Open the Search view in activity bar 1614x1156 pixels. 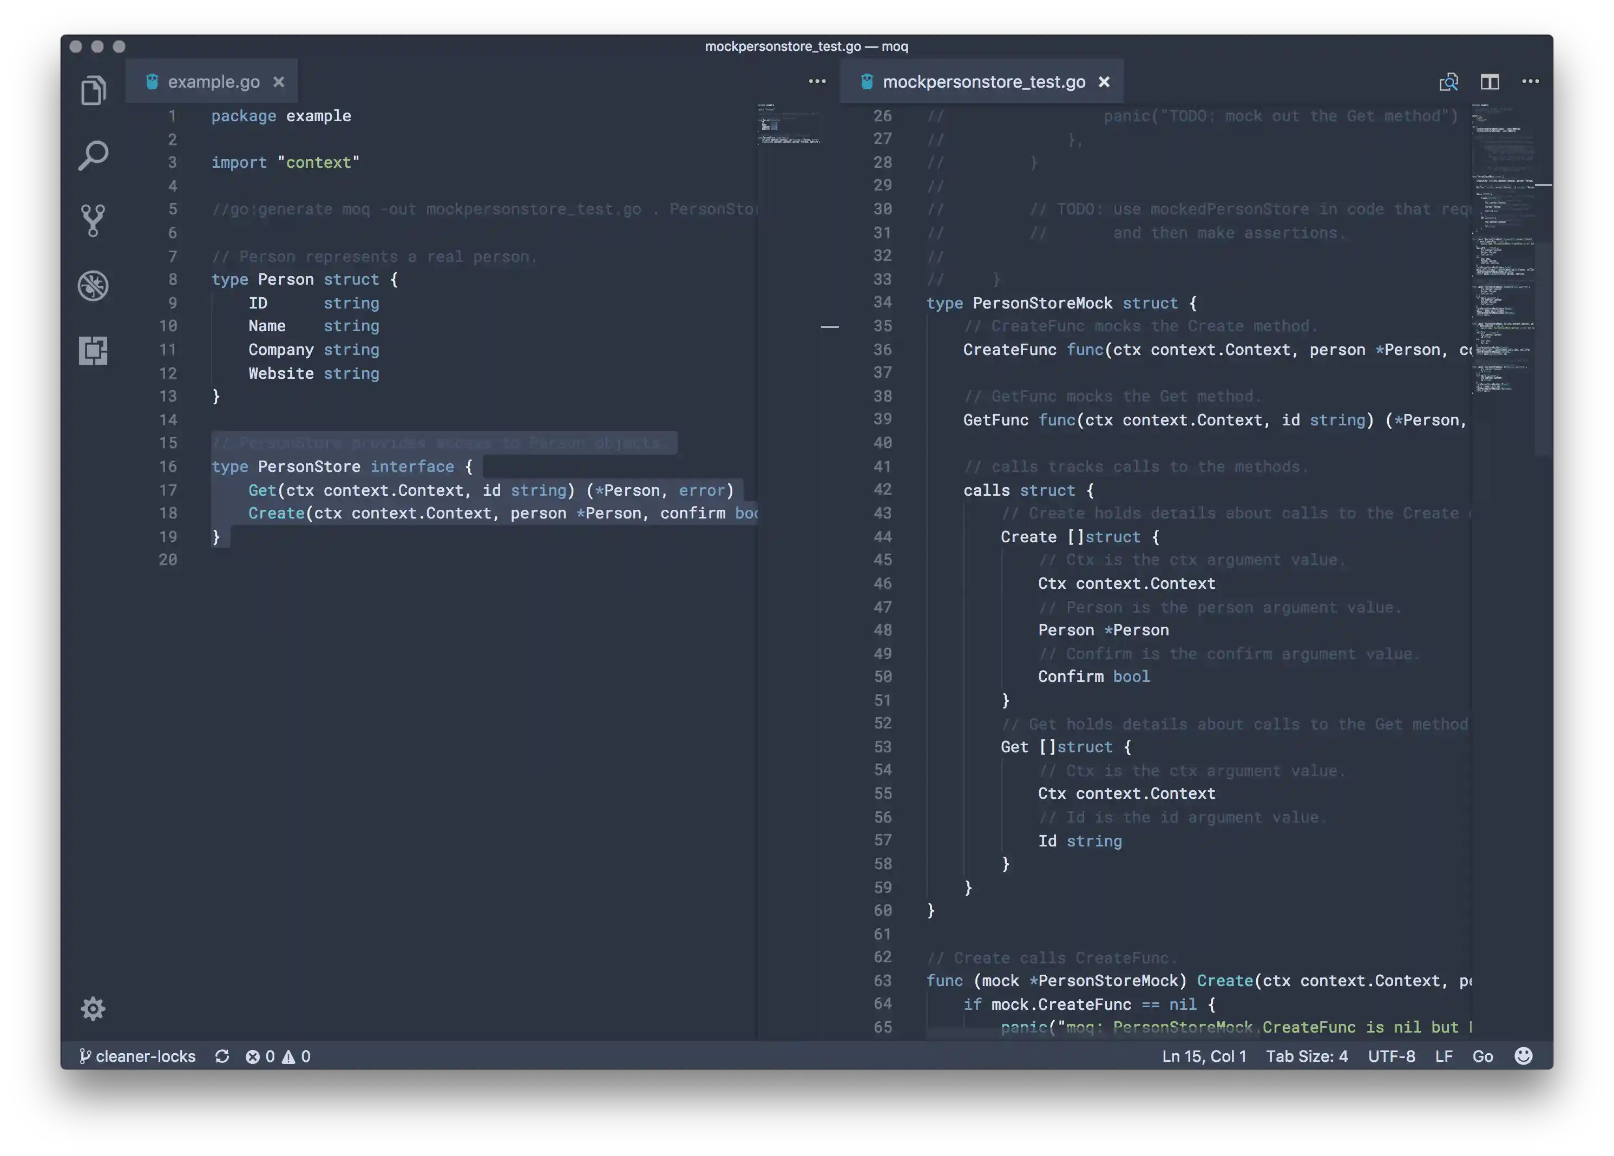93,155
